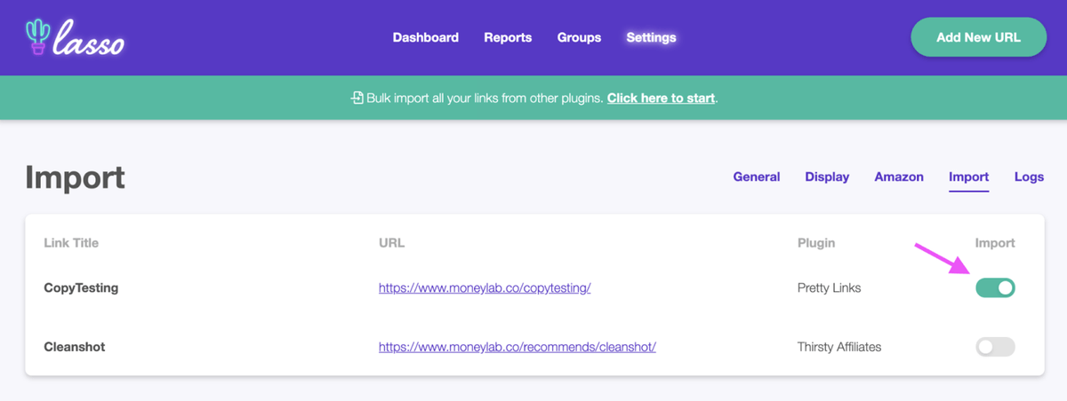The image size is (1067, 401).
Task: Switch to the General settings tab
Action: click(757, 177)
